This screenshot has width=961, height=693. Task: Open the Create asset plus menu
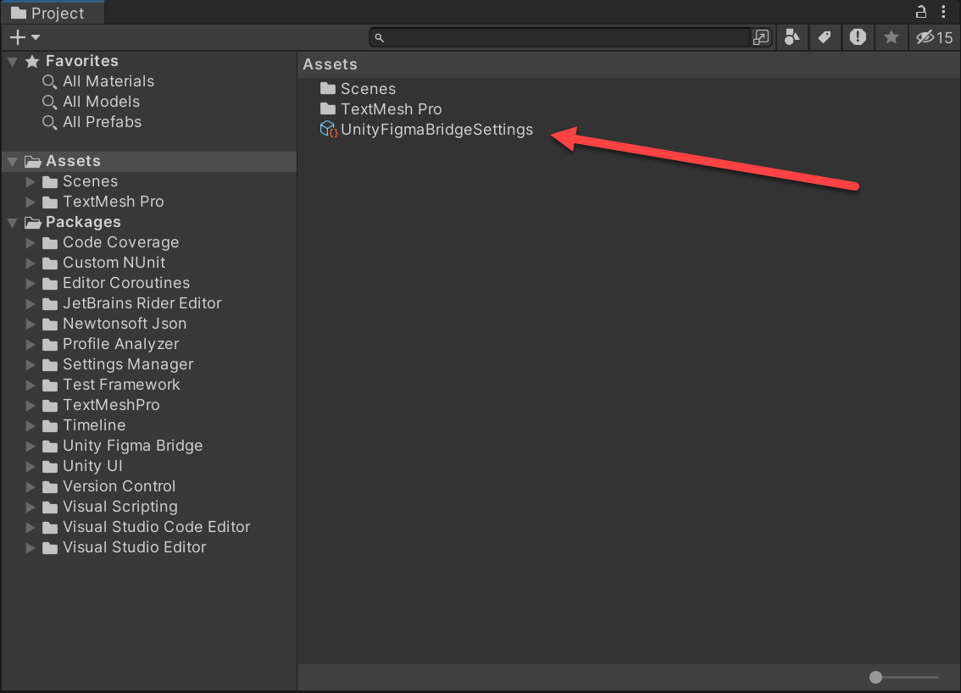click(x=25, y=37)
